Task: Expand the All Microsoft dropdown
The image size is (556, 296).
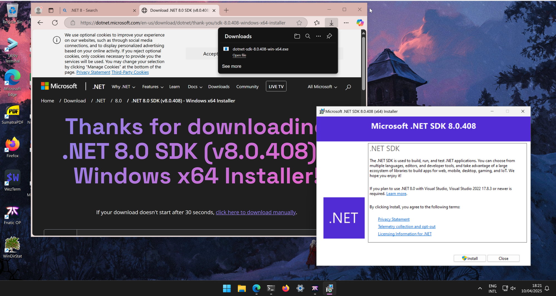Action: coord(322,87)
